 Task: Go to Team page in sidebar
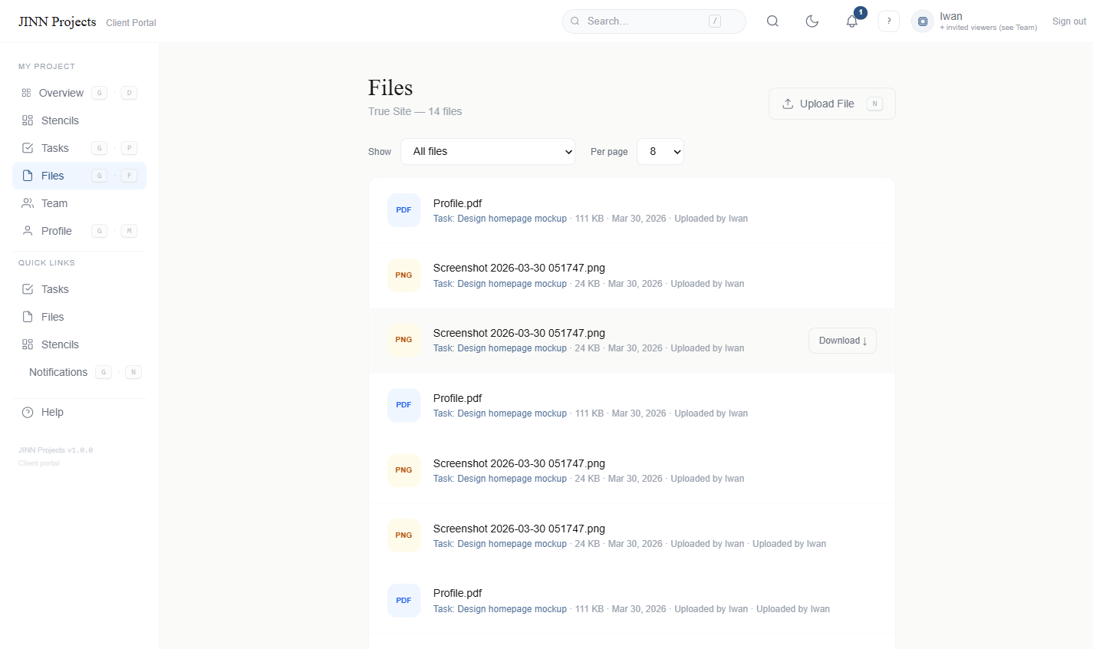click(x=79, y=203)
